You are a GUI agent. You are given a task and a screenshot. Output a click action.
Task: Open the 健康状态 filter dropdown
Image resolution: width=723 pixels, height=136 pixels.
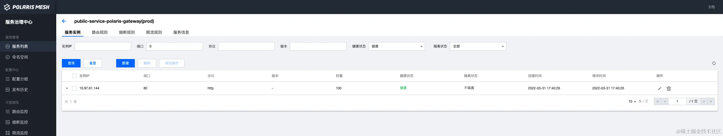pyautogui.click(x=397, y=46)
